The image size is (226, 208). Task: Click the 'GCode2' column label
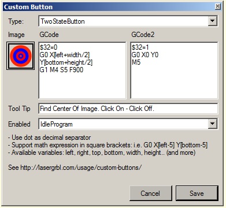pos(143,35)
